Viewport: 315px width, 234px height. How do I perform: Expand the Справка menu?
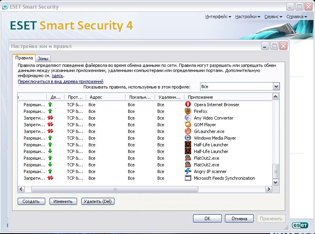point(297,17)
